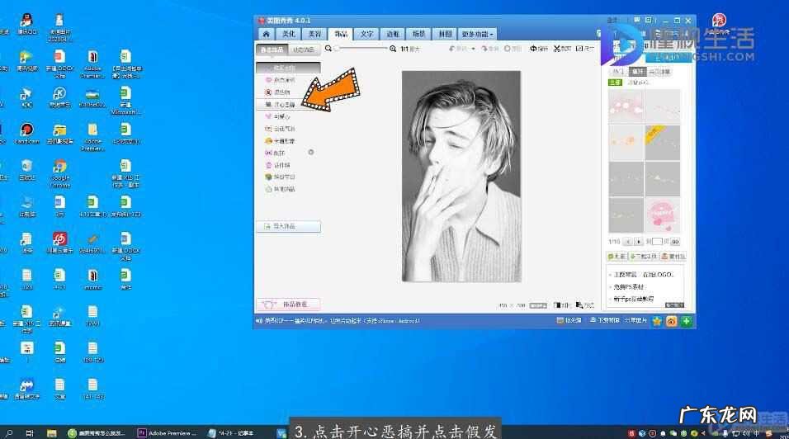This screenshot has height=439, width=789.
Task: Select 开心恶搞 sticker category
Action: (x=281, y=105)
